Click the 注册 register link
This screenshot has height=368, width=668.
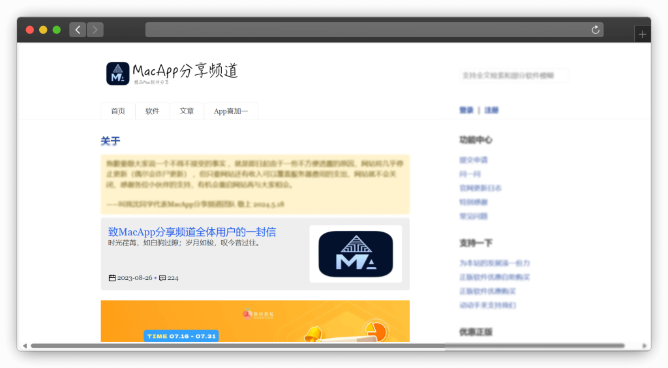pyautogui.click(x=491, y=110)
